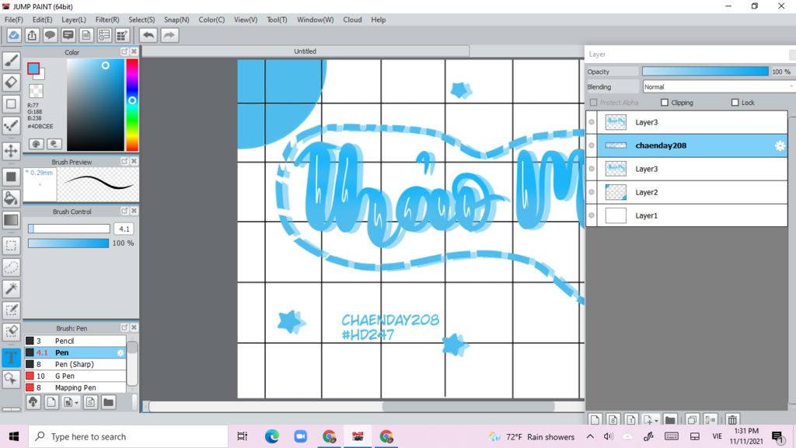
Task: Toggle Protect Alpha checkbox
Action: [x=593, y=103]
